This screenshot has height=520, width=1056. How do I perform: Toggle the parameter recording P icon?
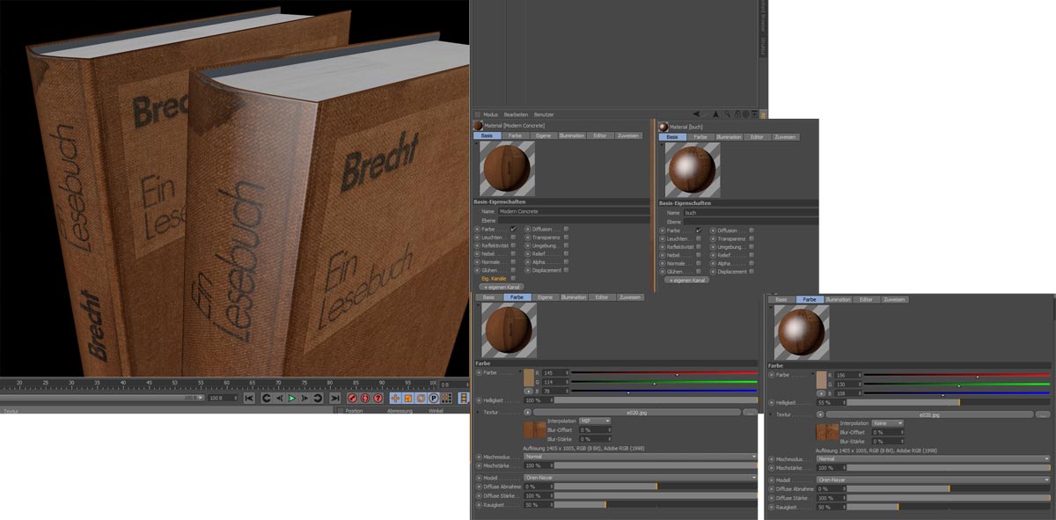coord(434,399)
